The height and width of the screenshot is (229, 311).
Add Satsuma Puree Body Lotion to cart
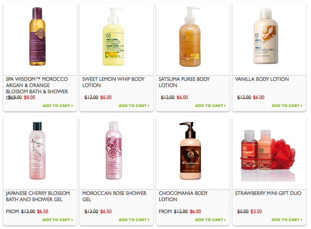click(x=210, y=106)
